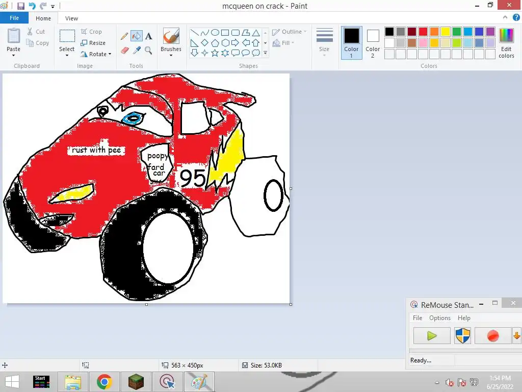Open the Paste dropdown arrow
522x392 pixels.
[14, 55]
